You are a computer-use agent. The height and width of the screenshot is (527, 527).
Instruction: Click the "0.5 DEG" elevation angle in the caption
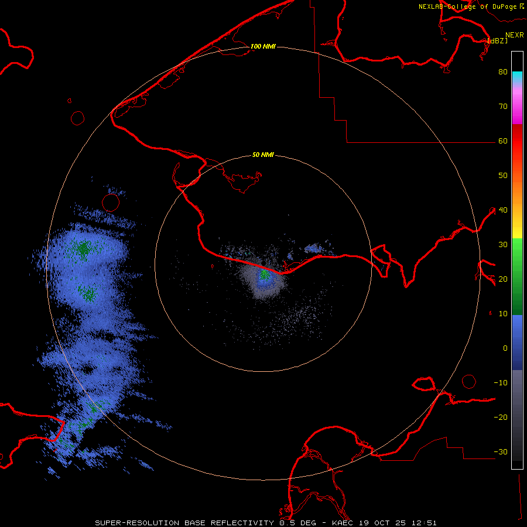pyautogui.click(x=298, y=523)
